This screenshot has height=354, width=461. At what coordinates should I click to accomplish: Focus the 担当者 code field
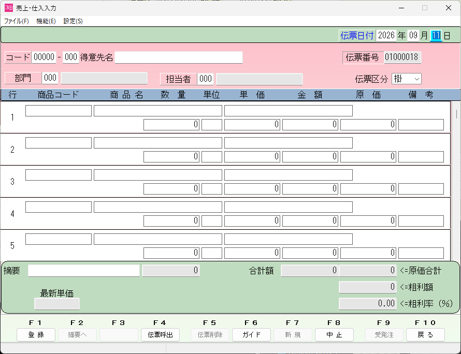click(205, 79)
